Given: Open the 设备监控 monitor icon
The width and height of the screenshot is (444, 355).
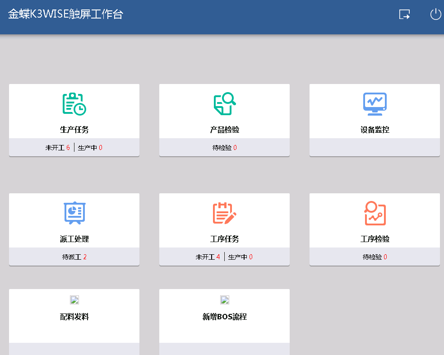Looking at the screenshot, I should click(375, 104).
